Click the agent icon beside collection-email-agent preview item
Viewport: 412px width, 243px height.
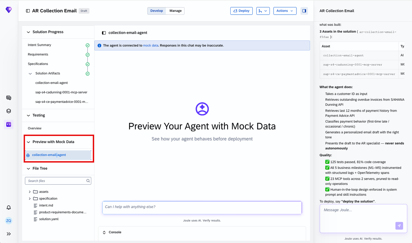(x=28, y=155)
